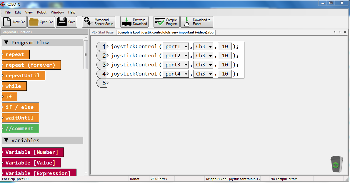Select the repeat (forever) block
The width and height of the screenshot is (350, 183).
tap(31, 65)
